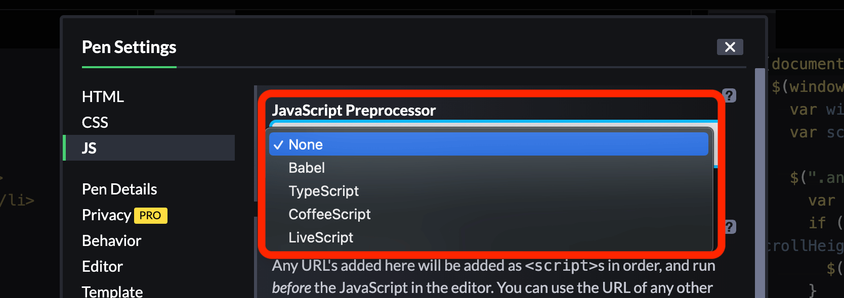Image resolution: width=844 pixels, height=298 pixels.
Task: Open the Behavior settings section
Action: (111, 240)
